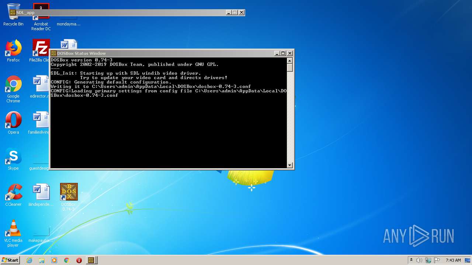The image size is (472, 265).
Task: Click the status window scrollbar thumb
Action: point(290,68)
